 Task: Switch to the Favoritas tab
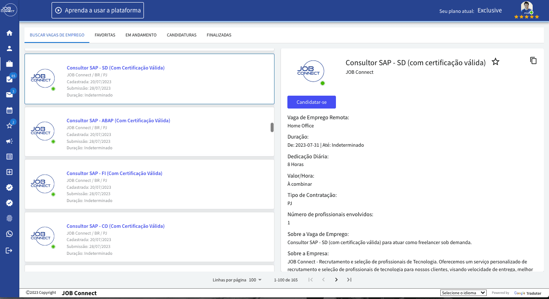click(105, 35)
